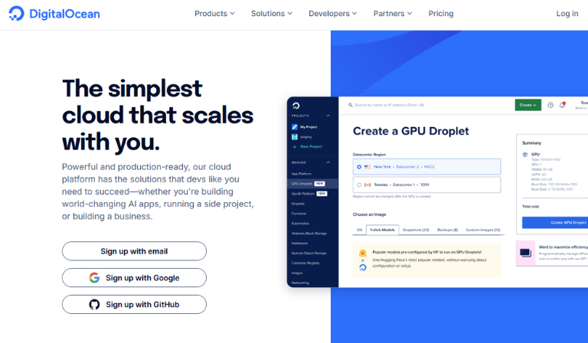Open the green Create dropdown button
The width and height of the screenshot is (588, 343).
coord(528,106)
